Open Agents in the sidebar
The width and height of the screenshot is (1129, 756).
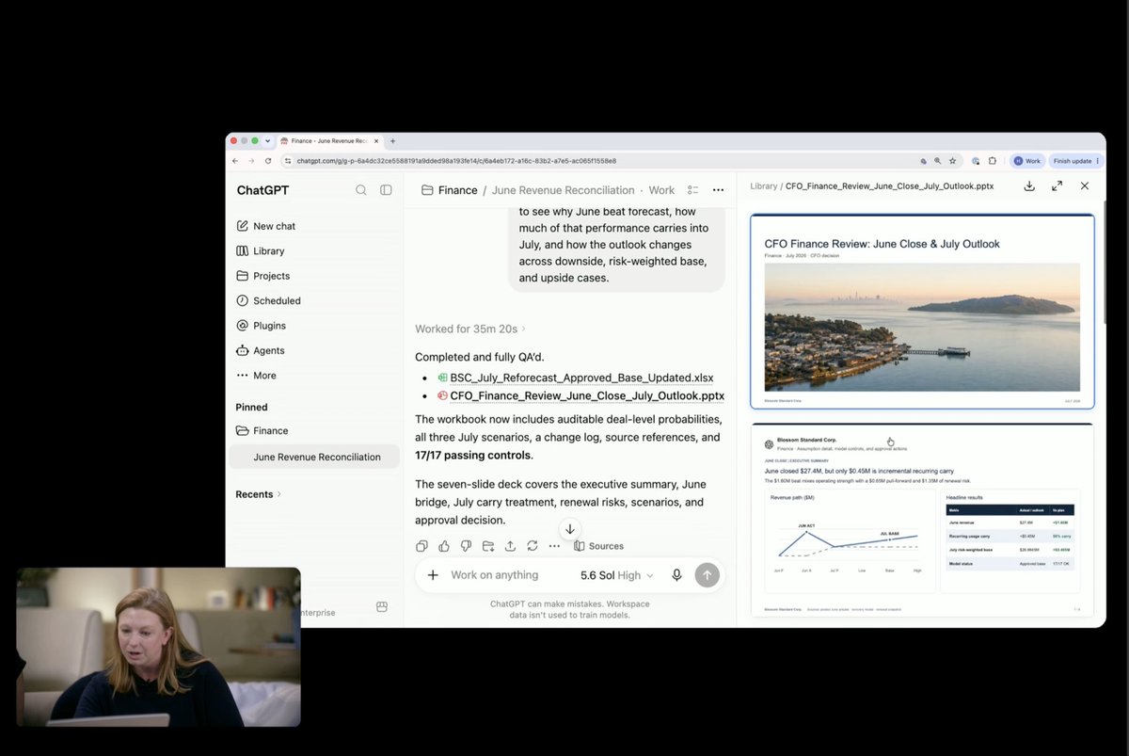point(261,350)
